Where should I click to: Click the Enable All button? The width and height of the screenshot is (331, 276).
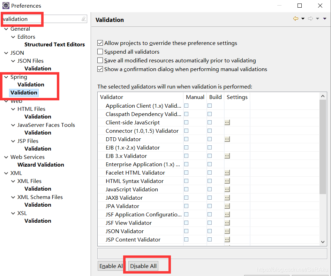(111, 266)
